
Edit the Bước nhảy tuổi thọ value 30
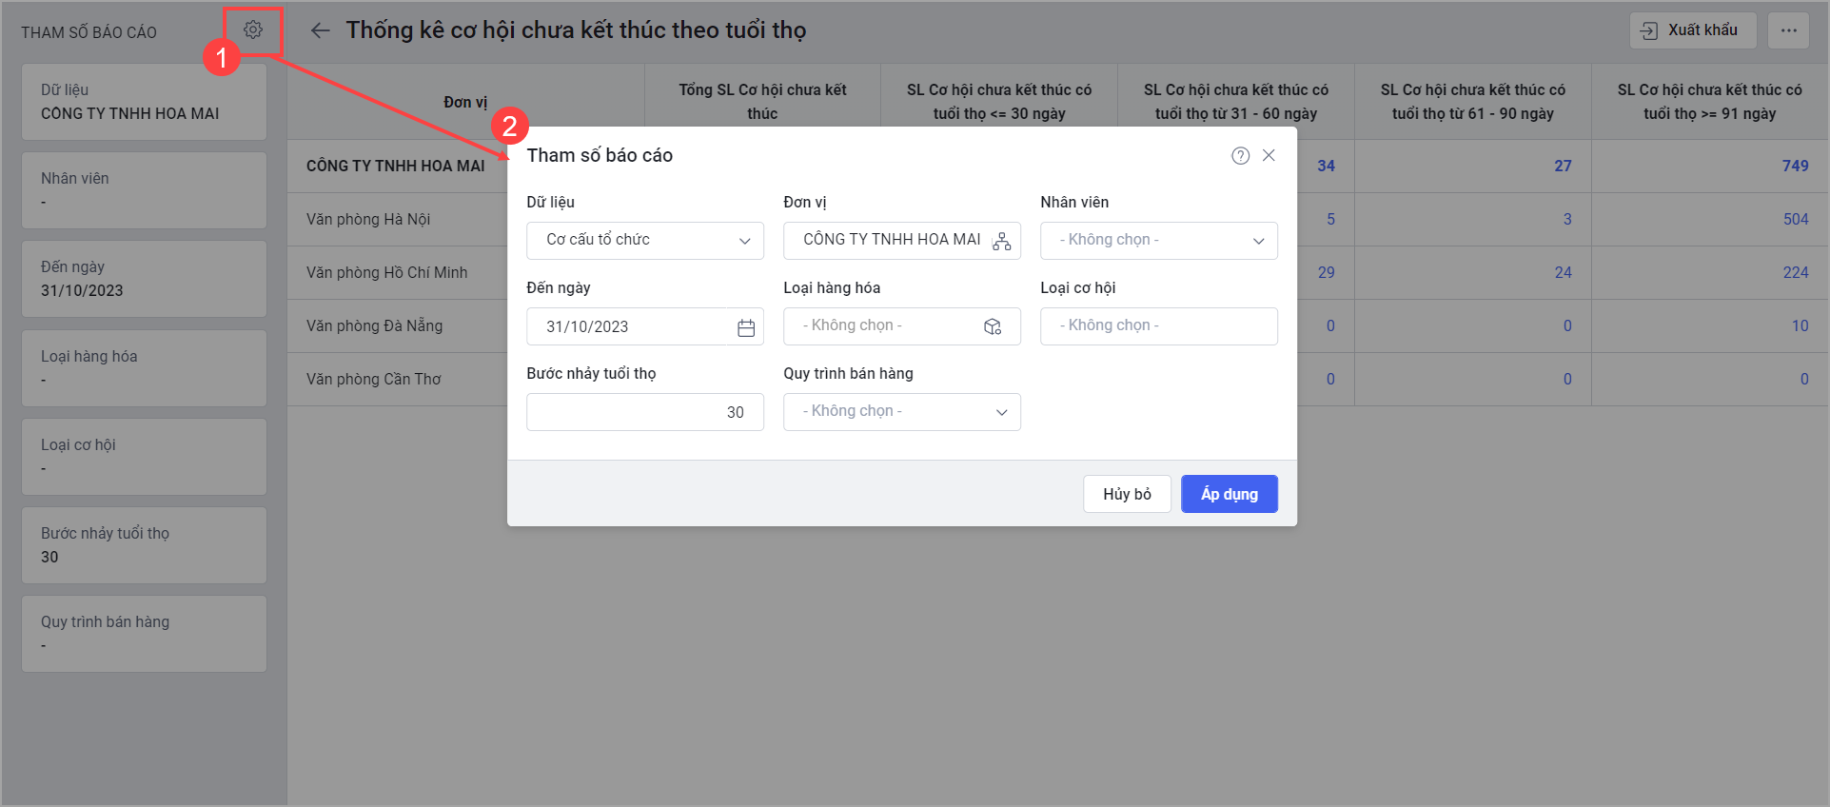point(644,411)
